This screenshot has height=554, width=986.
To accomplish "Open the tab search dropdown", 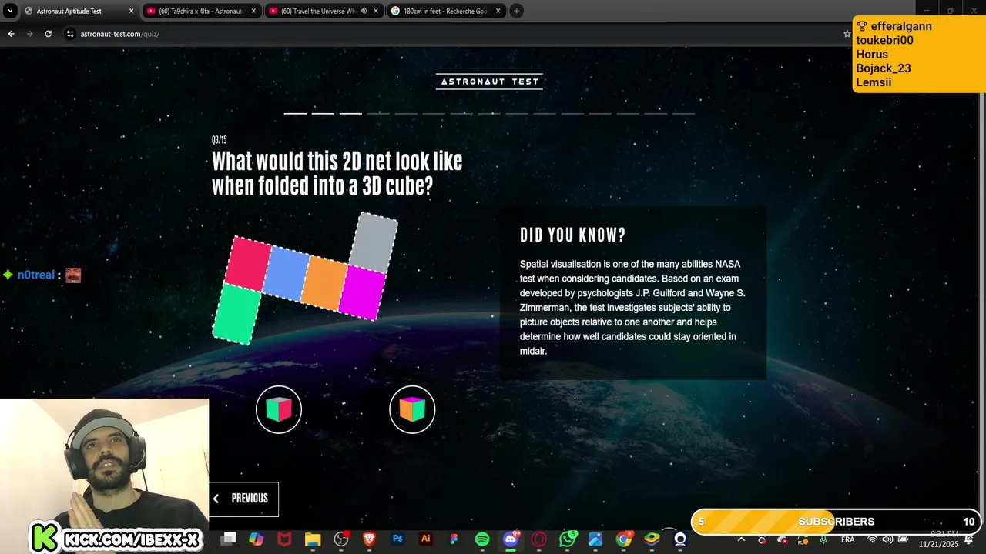I will [x=10, y=11].
